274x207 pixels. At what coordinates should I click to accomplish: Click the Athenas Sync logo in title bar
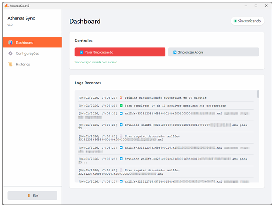(7, 6)
